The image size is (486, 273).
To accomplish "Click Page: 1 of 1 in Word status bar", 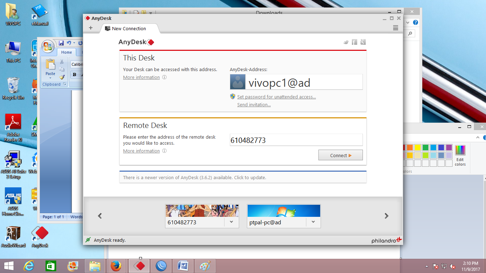I will [53, 217].
